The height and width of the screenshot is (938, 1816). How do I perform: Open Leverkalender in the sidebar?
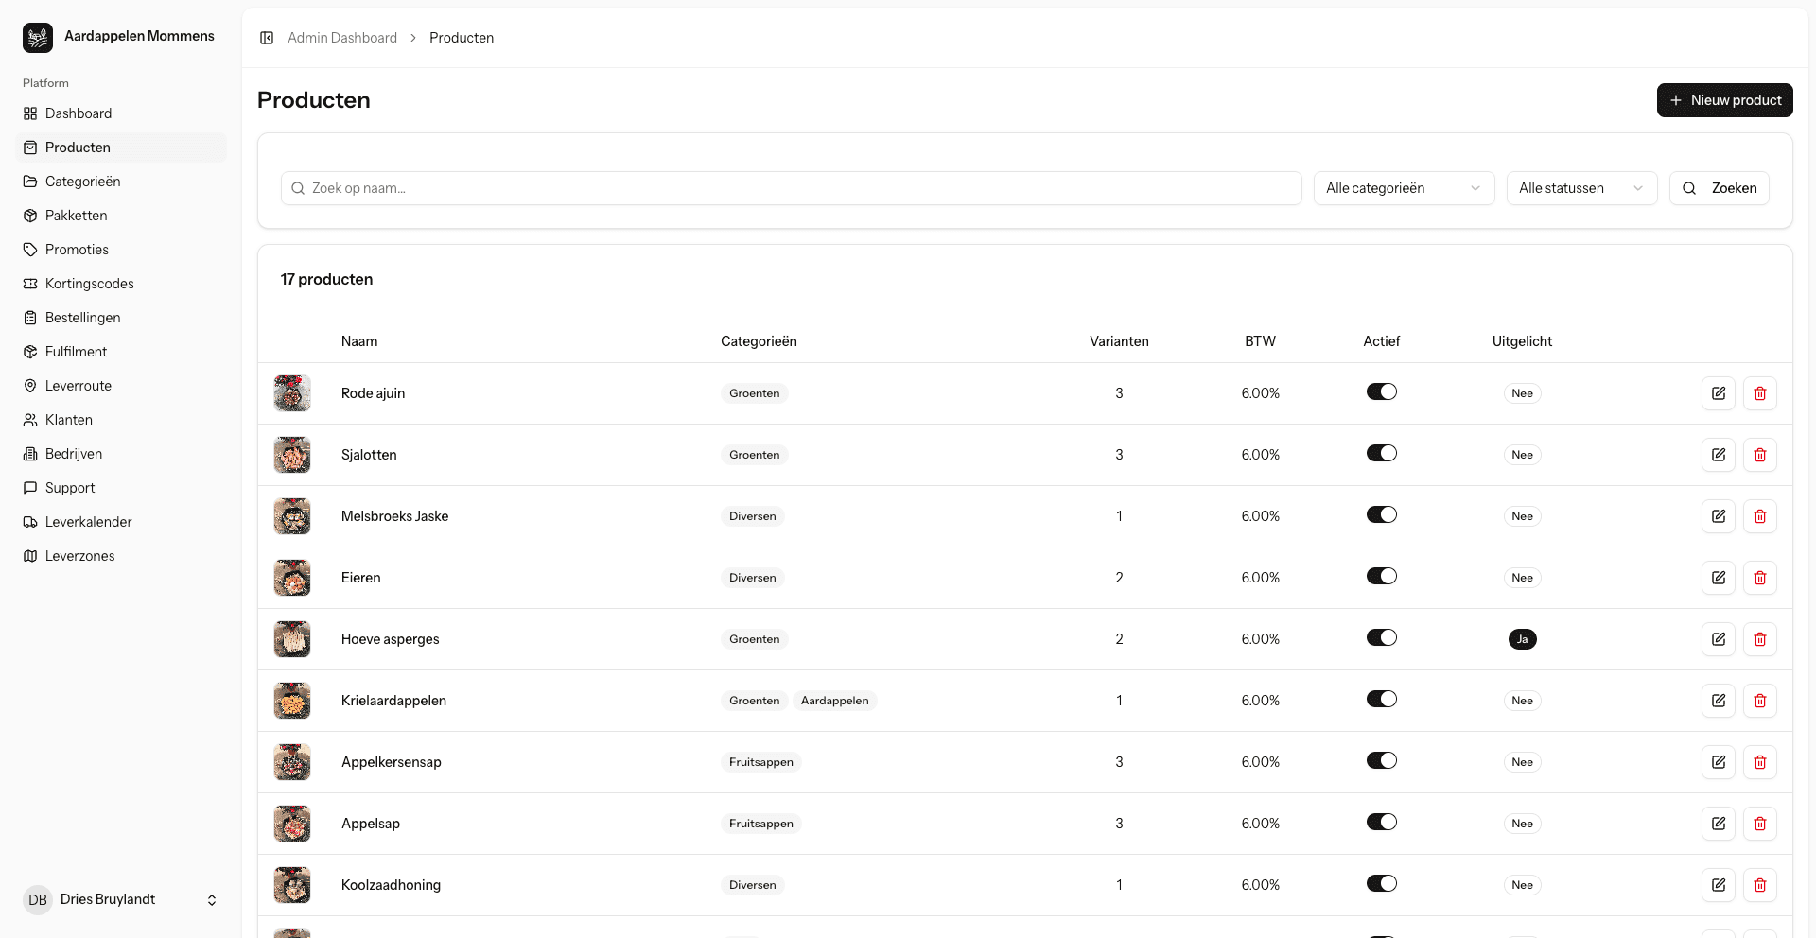pyautogui.click(x=121, y=522)
